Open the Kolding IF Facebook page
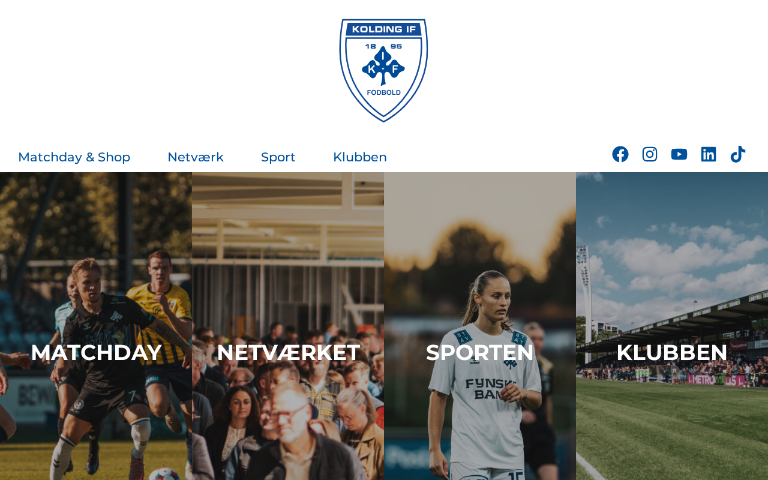The height and width of the screenshot is (480, 768). point(620,154)
